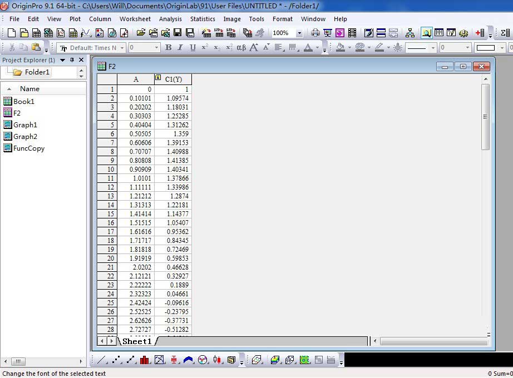Viewport: 513px width, 378px height.
Task: Save the project with floppy icon
Action: (x=177, y=33)
